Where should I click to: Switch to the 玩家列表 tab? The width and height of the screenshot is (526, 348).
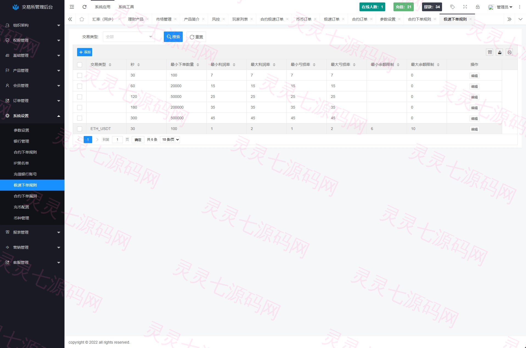(240, 19)
